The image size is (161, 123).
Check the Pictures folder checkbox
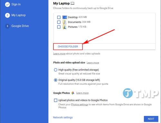tap(59, 27)
